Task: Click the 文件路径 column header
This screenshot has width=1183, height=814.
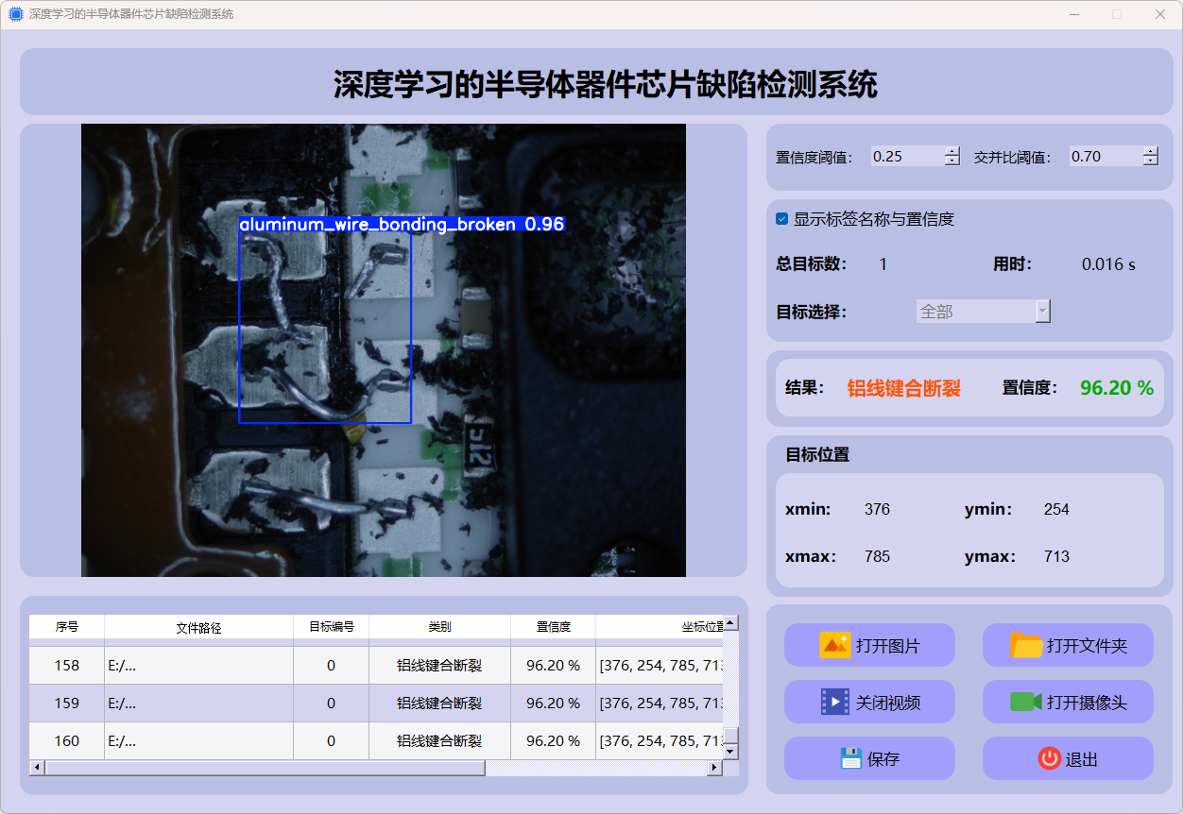Action: point(198,627)
